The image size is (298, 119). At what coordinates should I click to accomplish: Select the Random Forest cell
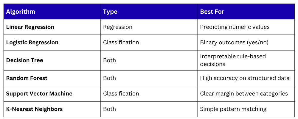click(x=27, y=78)
